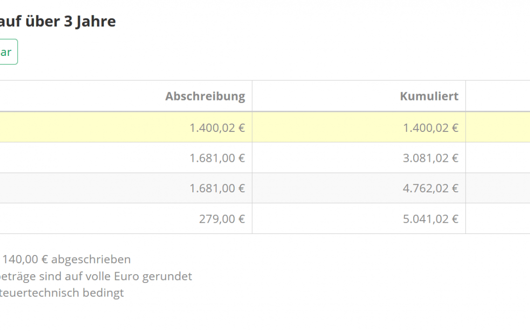Select the cumulative value 3.081,02 €
The height and width of the screenshot is (331, 530).
tap(430, 158)
